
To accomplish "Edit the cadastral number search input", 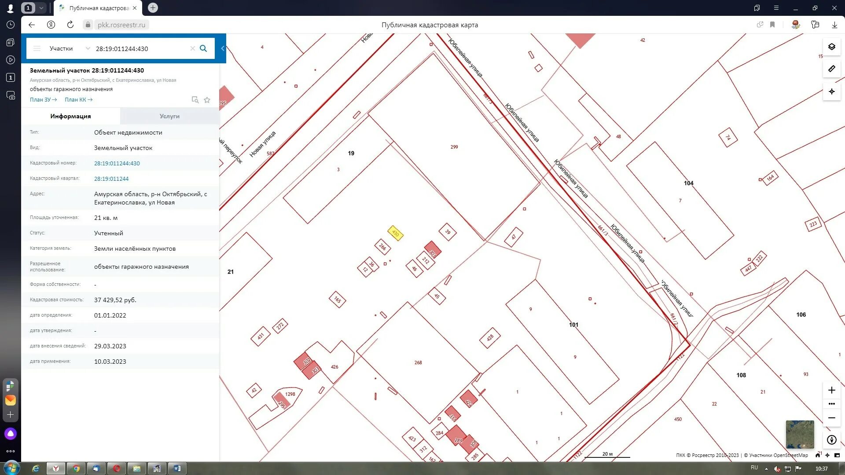I will pos(141,48).
